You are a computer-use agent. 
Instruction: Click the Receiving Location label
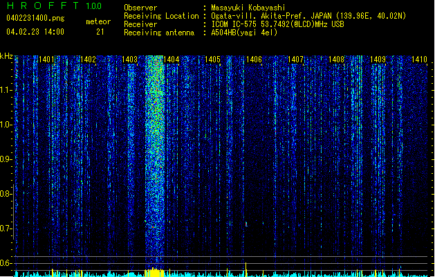pyautogui.click(x=161, y=16)
